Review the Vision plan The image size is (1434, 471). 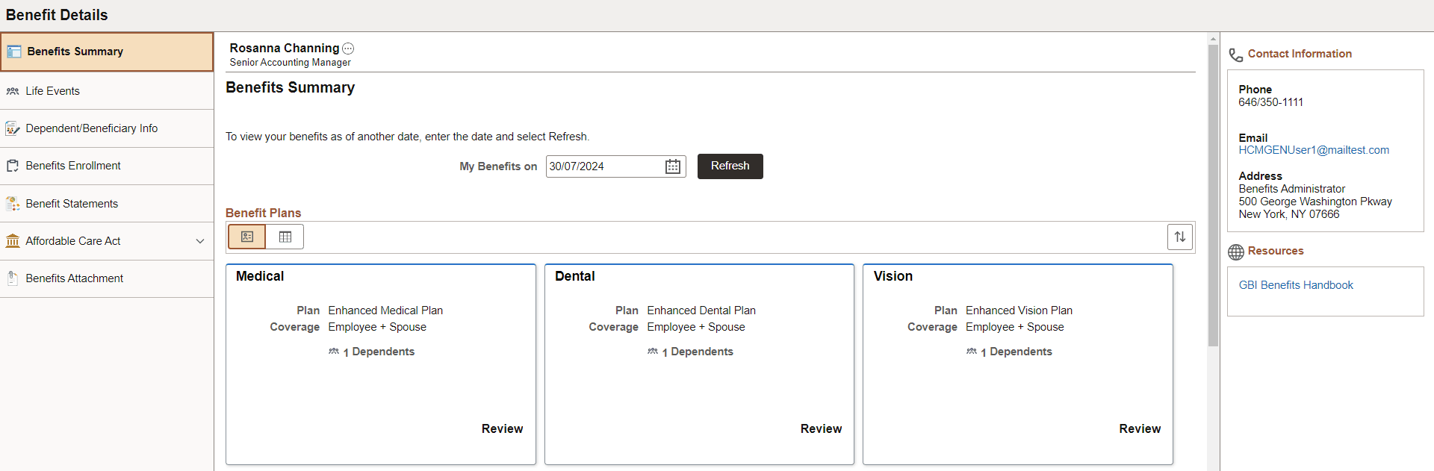tap(1140, 428)
